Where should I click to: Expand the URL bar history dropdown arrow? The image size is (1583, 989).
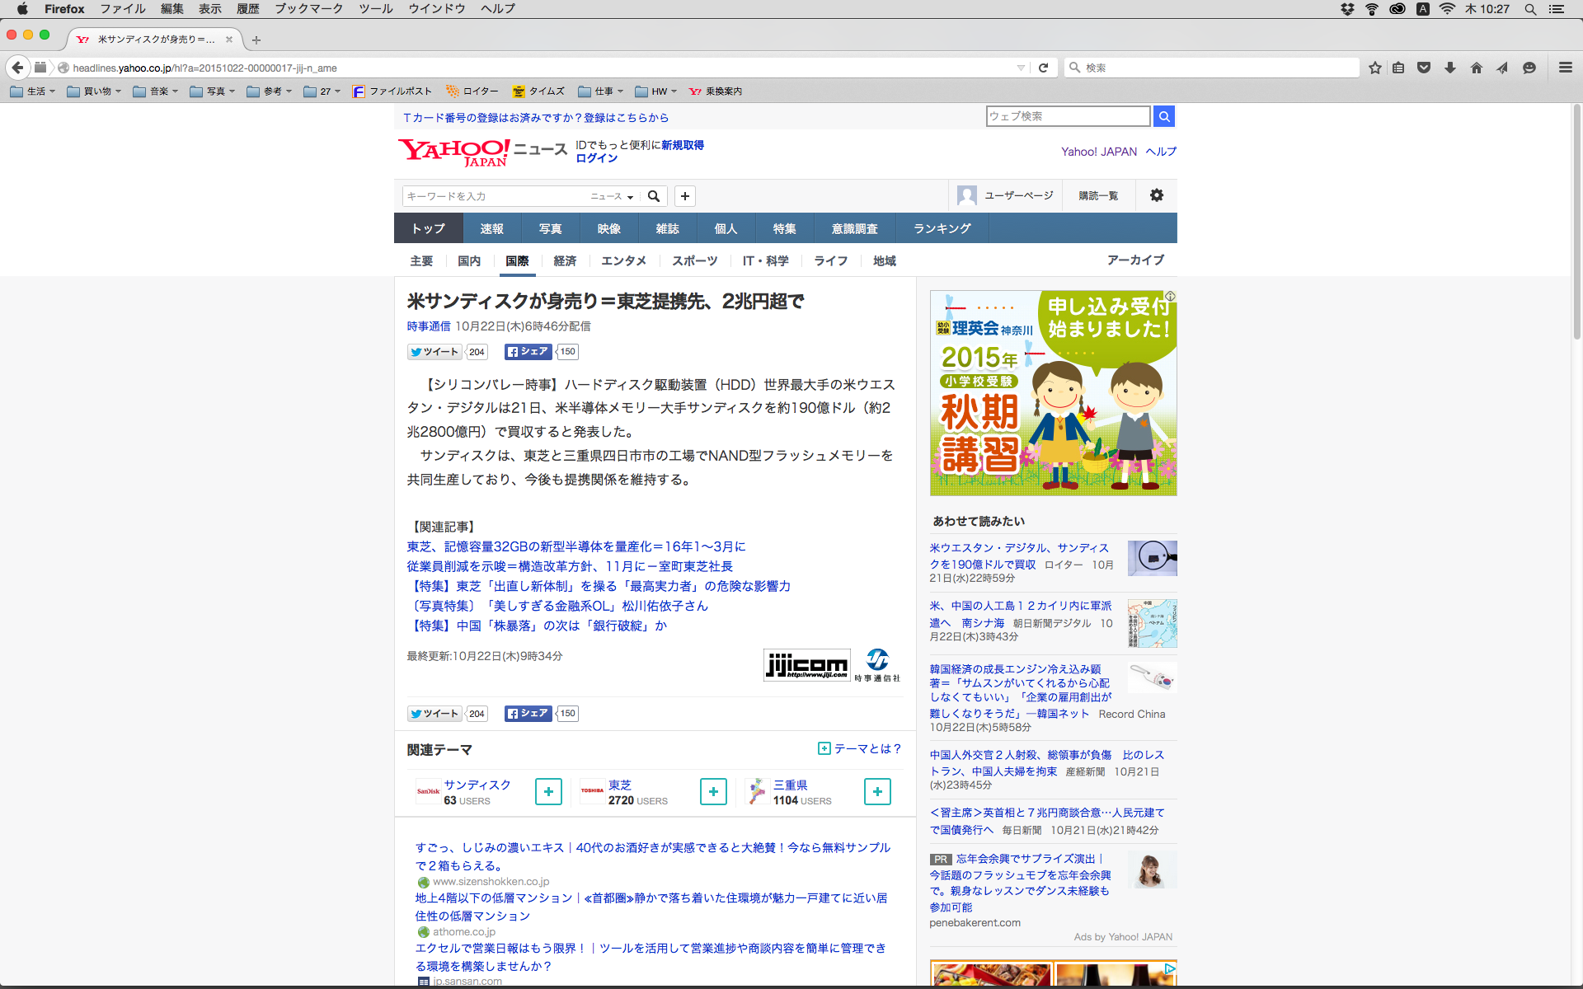tap(1021, 68)
